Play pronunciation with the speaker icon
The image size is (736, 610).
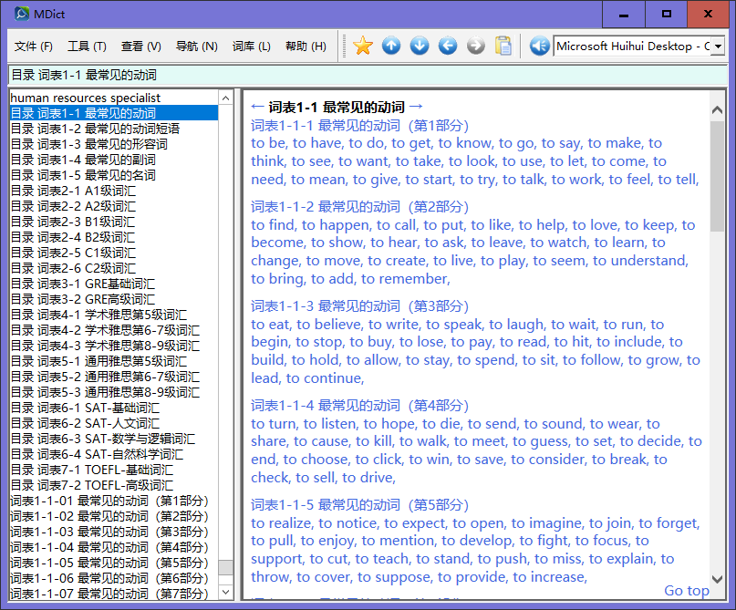coord(539,46)
